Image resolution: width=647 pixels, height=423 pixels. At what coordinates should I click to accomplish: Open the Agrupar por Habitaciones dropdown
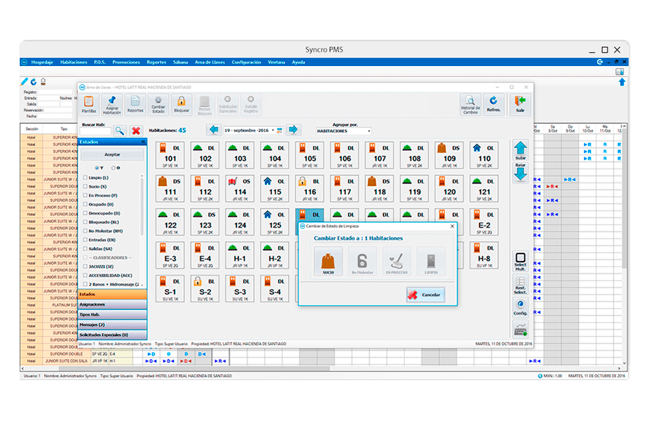click(x=344, y=131)
